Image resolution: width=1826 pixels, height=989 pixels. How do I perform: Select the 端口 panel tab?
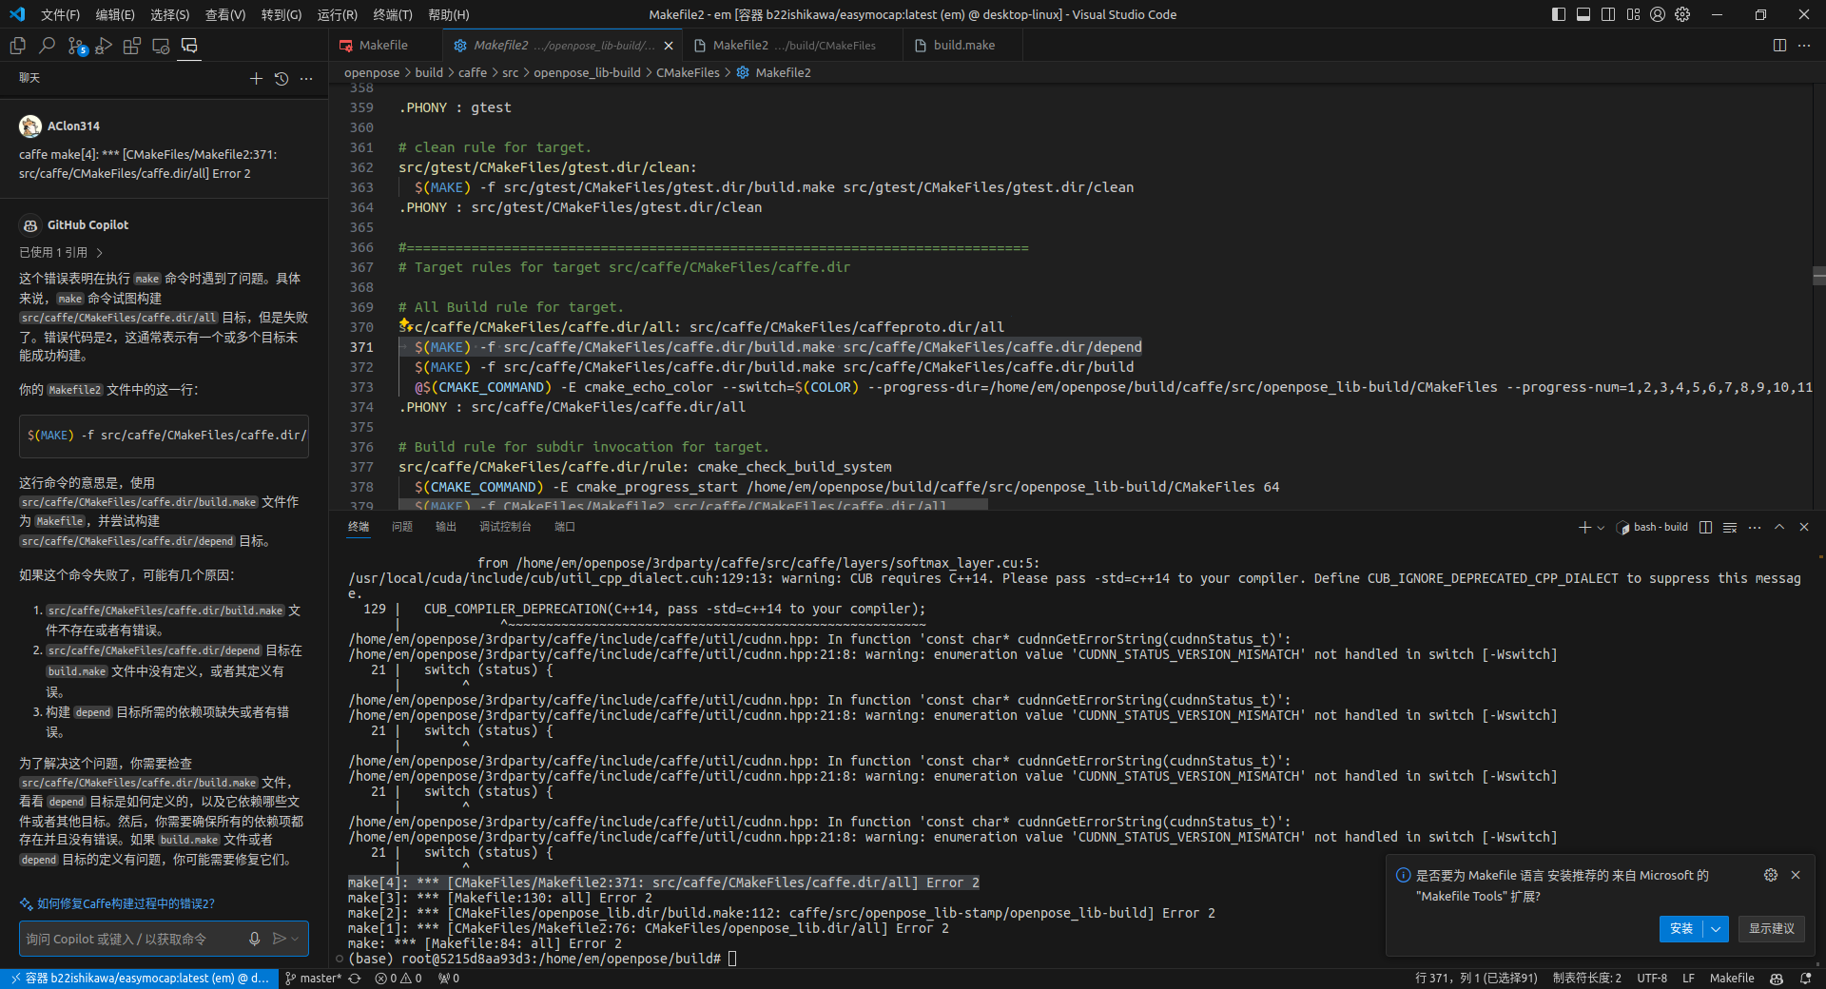(x=565, y=527)
